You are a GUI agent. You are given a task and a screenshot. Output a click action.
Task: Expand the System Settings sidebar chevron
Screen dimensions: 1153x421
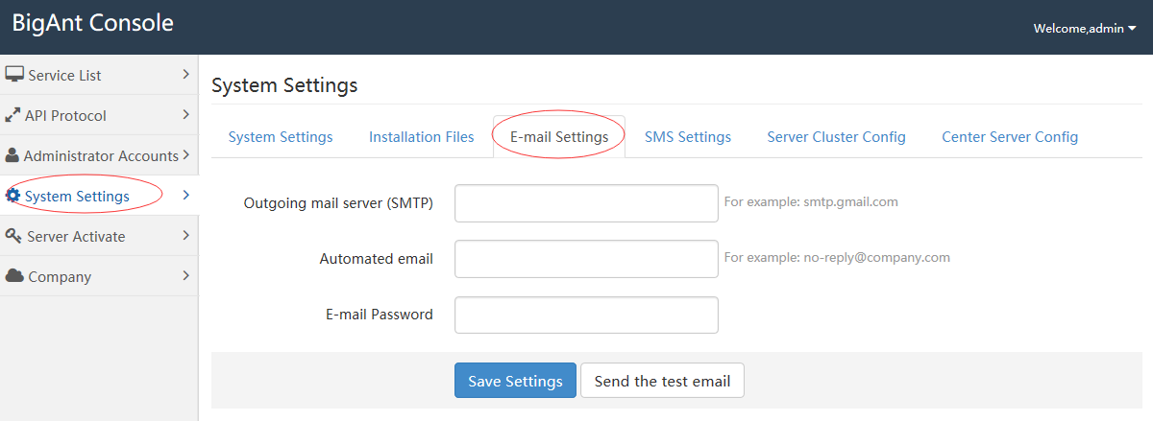point(185,195)
